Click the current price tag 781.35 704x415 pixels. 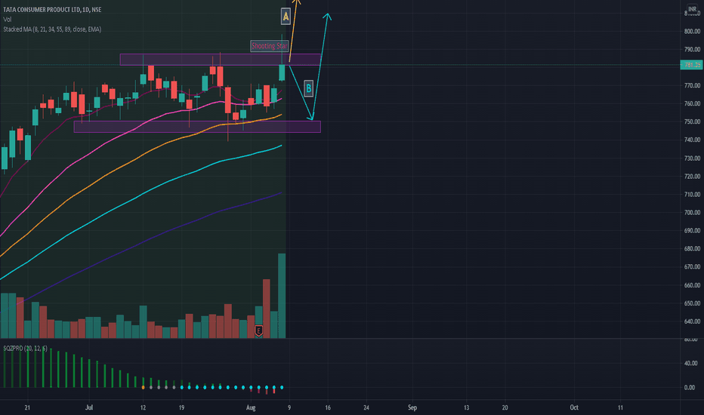coord(691,65)
